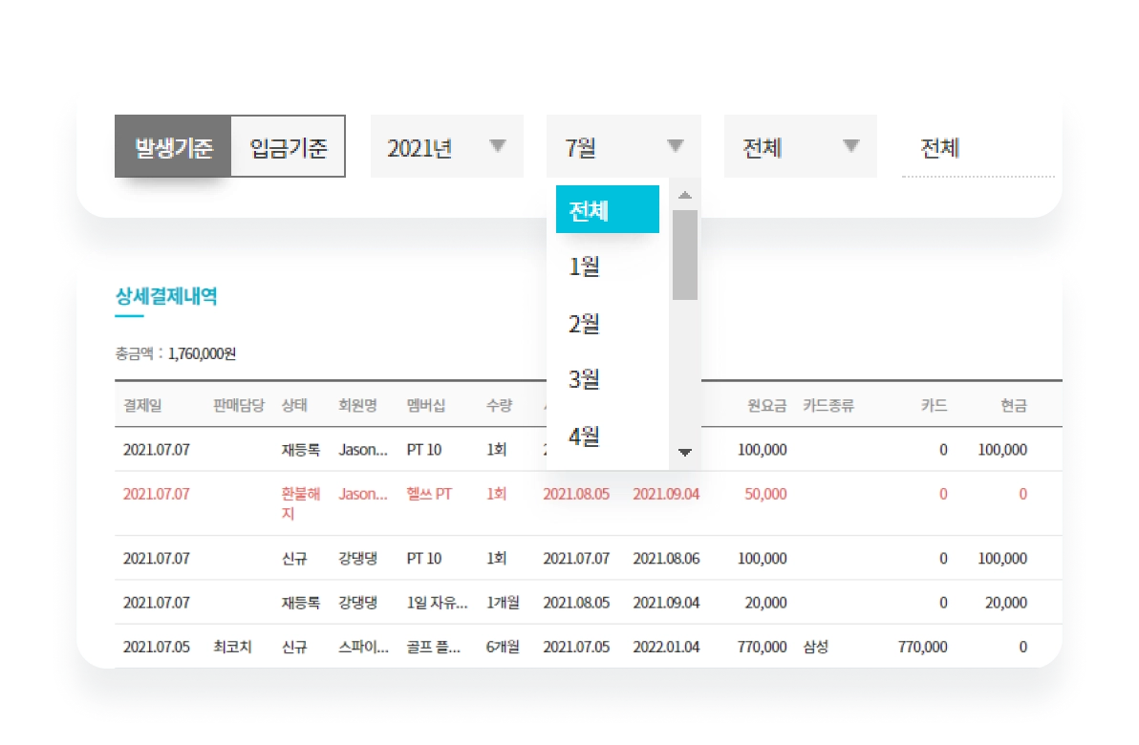
Task: Click the 1개월 quantity cell
Action: pos(503,602)
